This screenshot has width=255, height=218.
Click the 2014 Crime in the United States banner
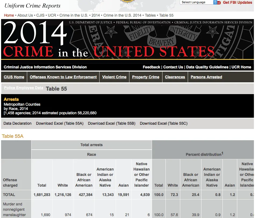127,39
